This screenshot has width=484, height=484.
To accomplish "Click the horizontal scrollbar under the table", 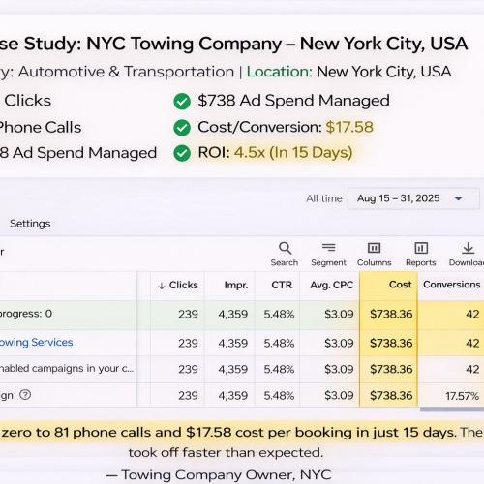I will click(452, 409).
